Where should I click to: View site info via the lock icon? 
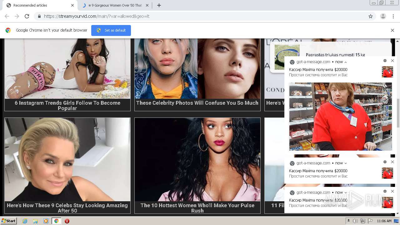click(39, 16)
